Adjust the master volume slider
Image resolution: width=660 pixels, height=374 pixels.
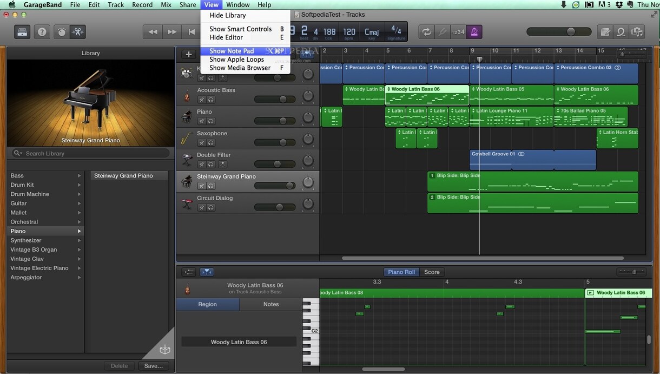558,32
